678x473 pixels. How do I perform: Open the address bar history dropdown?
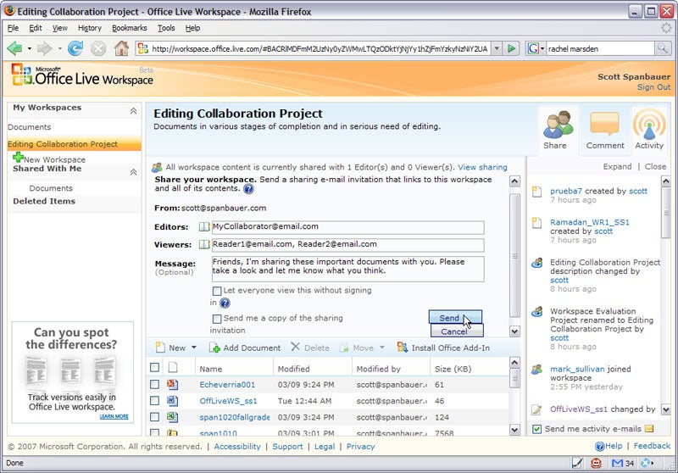tap(497, 48)
